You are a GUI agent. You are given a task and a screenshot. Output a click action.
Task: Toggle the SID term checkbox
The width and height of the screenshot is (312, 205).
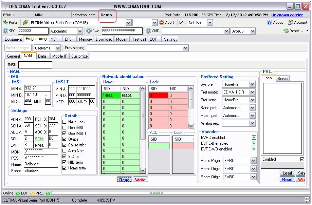(x=65, y=156)
